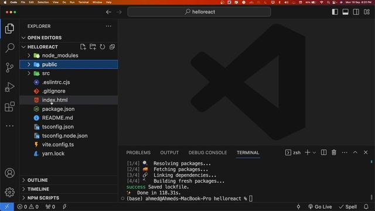Maximize the panel with up chevron
The height and width of the screenshot is (211, 375).
355,152
